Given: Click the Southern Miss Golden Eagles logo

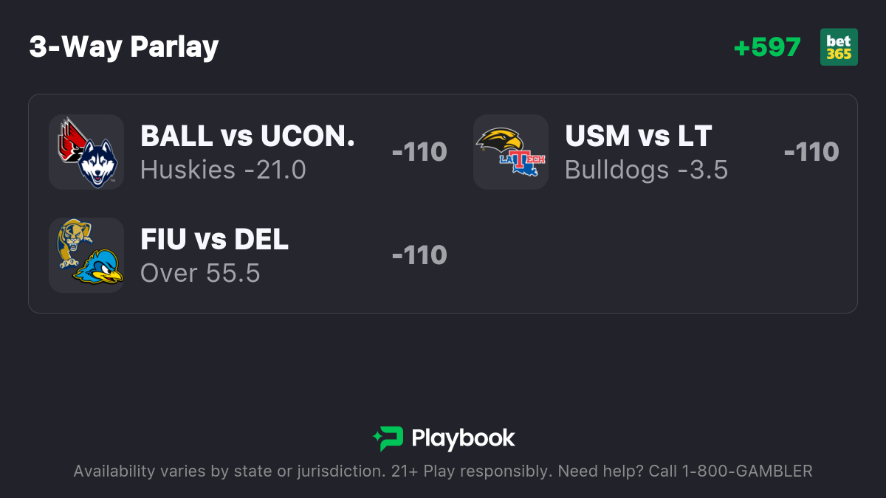Looking at the screenshot, I should (499, 139).
